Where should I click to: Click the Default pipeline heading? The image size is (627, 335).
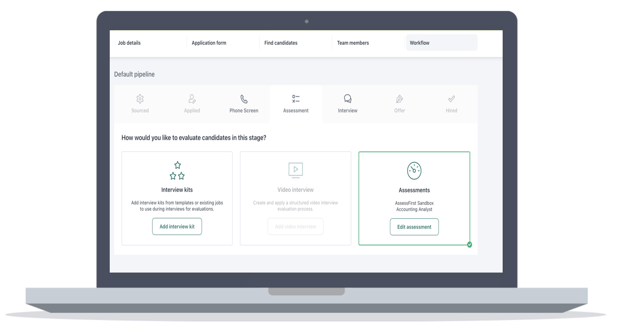pos(134,74)
